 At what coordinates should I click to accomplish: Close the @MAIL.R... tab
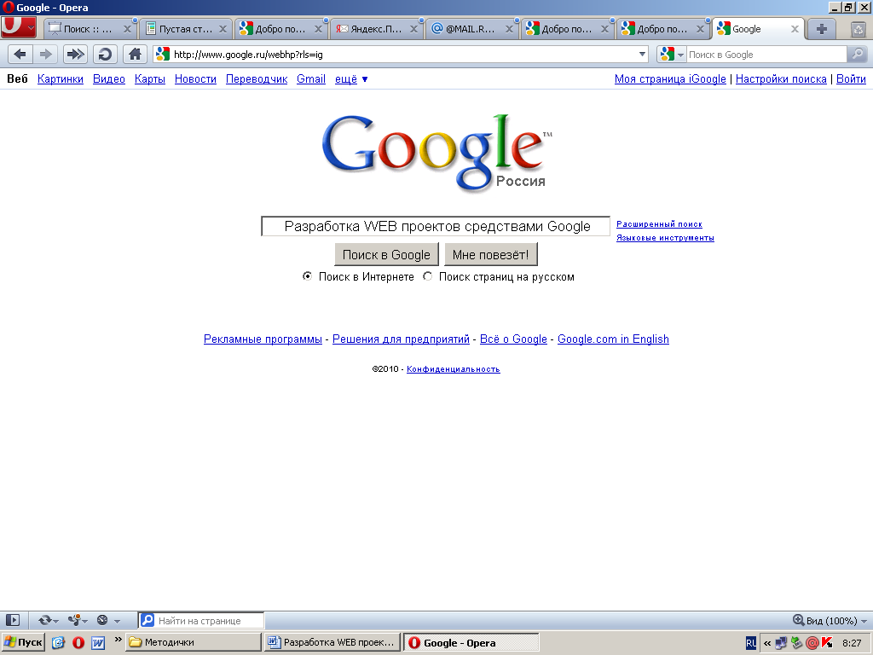(509, 29)
